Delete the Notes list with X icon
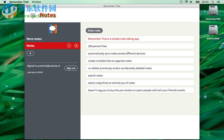The image size is (224, 140). tap(76, 46)
